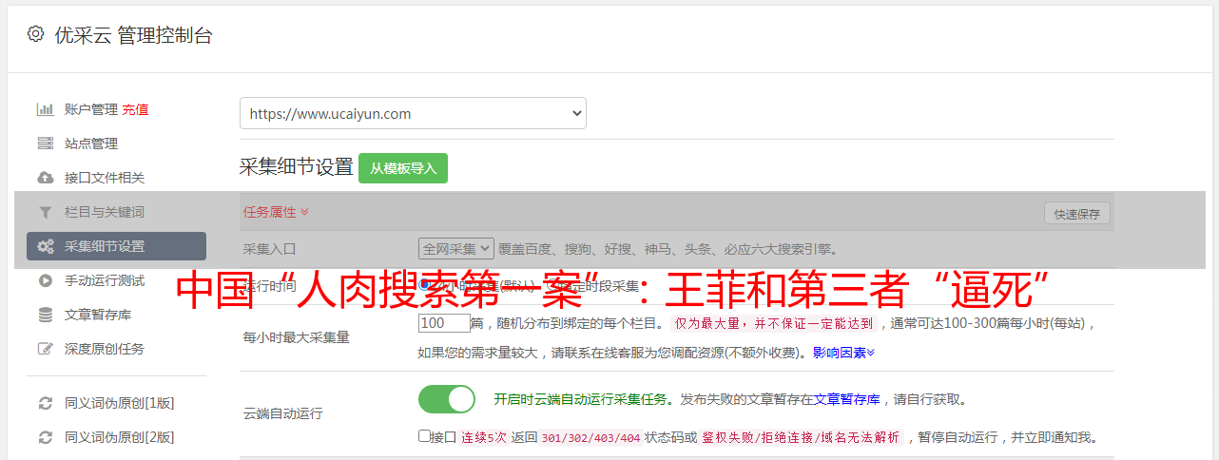
Task: Click the filter icon for 栏目与关键词
Action: click(x=45, y=212)
